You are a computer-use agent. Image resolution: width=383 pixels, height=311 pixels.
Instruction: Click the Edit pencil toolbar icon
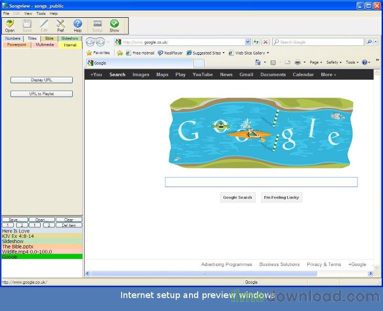[x=44, y=26]
